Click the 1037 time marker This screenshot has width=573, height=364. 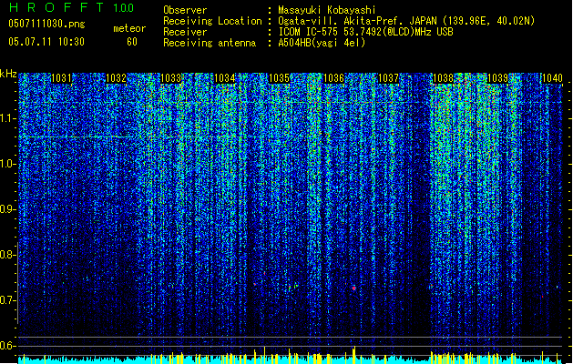click(388, 78)
